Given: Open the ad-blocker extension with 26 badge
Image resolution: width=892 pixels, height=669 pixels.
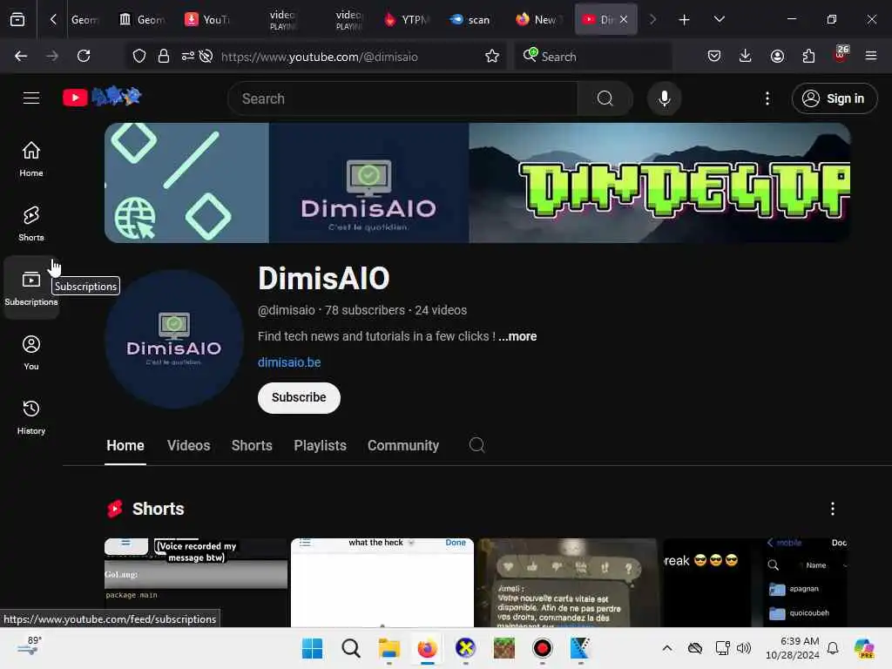Looking at the screenshot, I should pyautogui.click(x=841, y=55).
